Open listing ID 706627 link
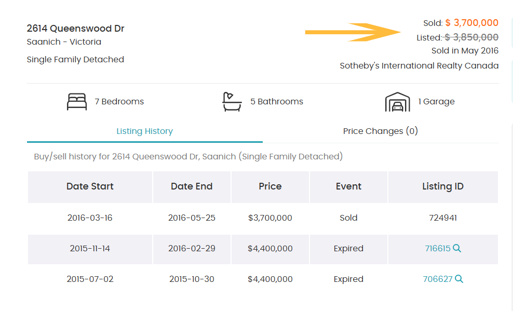Screen dimensions: 513x311 pos(437,279)
